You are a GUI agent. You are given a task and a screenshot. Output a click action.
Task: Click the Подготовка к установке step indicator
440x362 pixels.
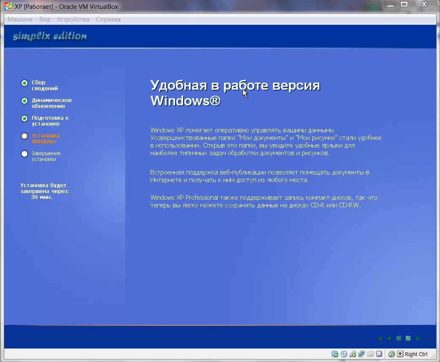(x=24, y=118)
